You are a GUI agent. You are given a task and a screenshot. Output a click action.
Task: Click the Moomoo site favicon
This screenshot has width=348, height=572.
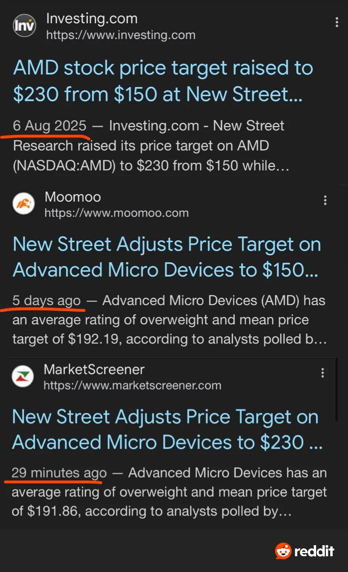pos(24,203)
